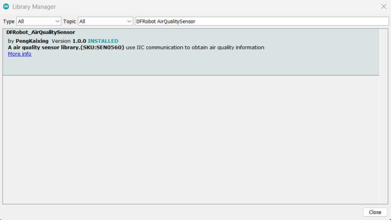Click the Type dropdown chevron arrow
391x220 pixels.
click(x=57, y=21)
